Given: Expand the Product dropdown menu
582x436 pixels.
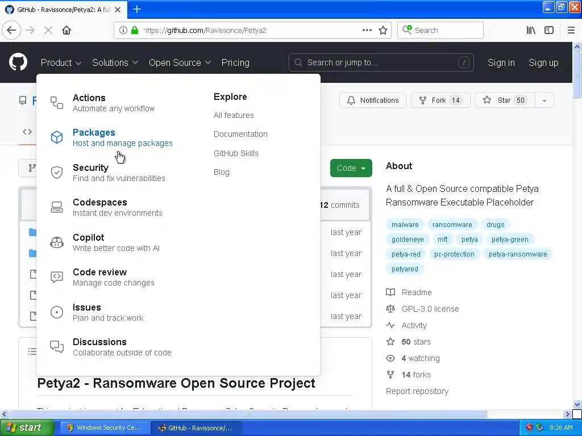Looking at the screenshot, I should pos(61,62).
